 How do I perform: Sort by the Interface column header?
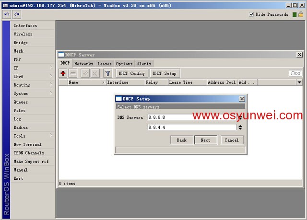coord(126,82)
